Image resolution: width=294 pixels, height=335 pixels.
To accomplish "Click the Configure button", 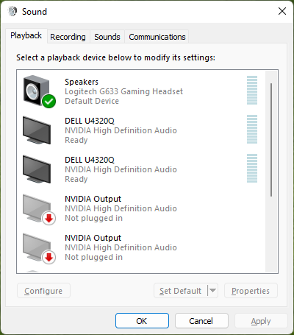I will click(43, 291).
